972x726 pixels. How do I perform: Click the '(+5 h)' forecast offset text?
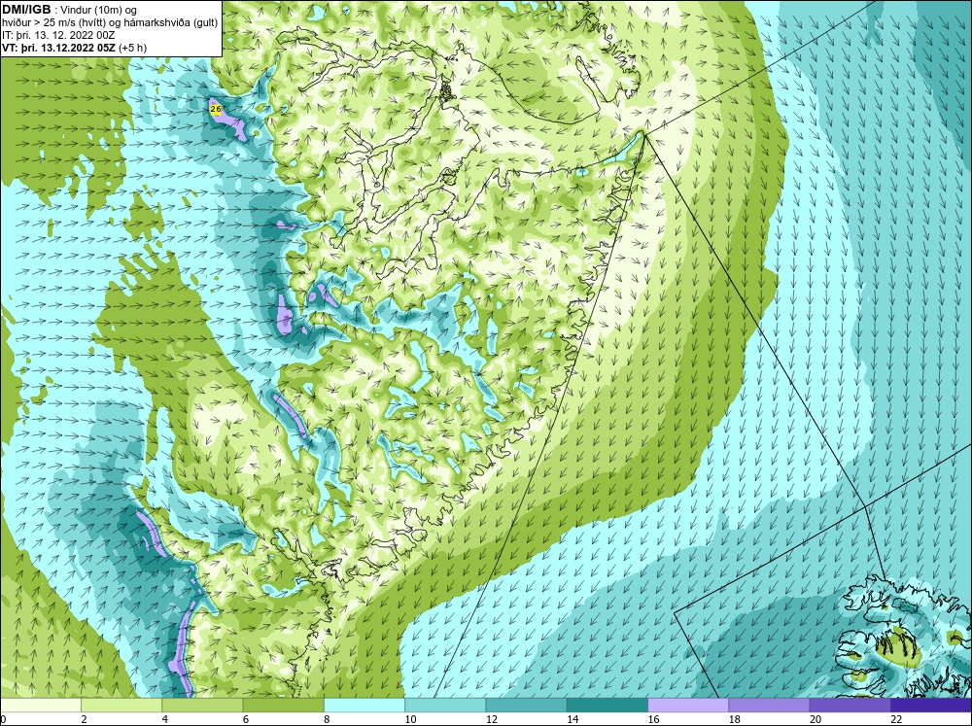coord(132,48)
